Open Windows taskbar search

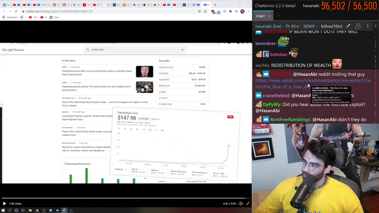pyautogui.click(x=9, y=211)
